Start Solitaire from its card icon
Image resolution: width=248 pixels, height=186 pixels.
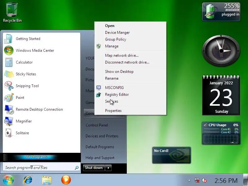coord(9,133)
